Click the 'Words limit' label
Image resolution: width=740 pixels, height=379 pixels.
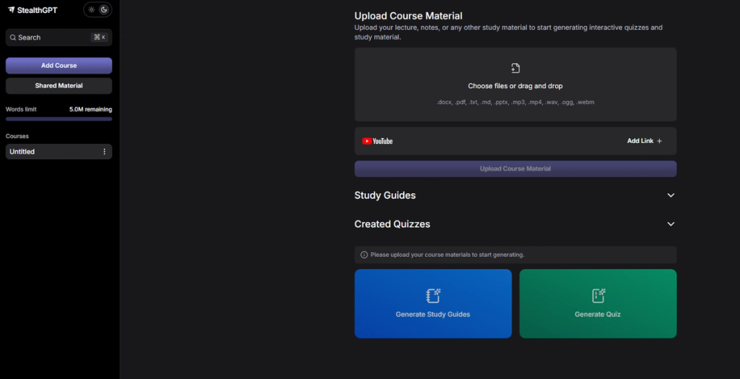tap(21, 109)
